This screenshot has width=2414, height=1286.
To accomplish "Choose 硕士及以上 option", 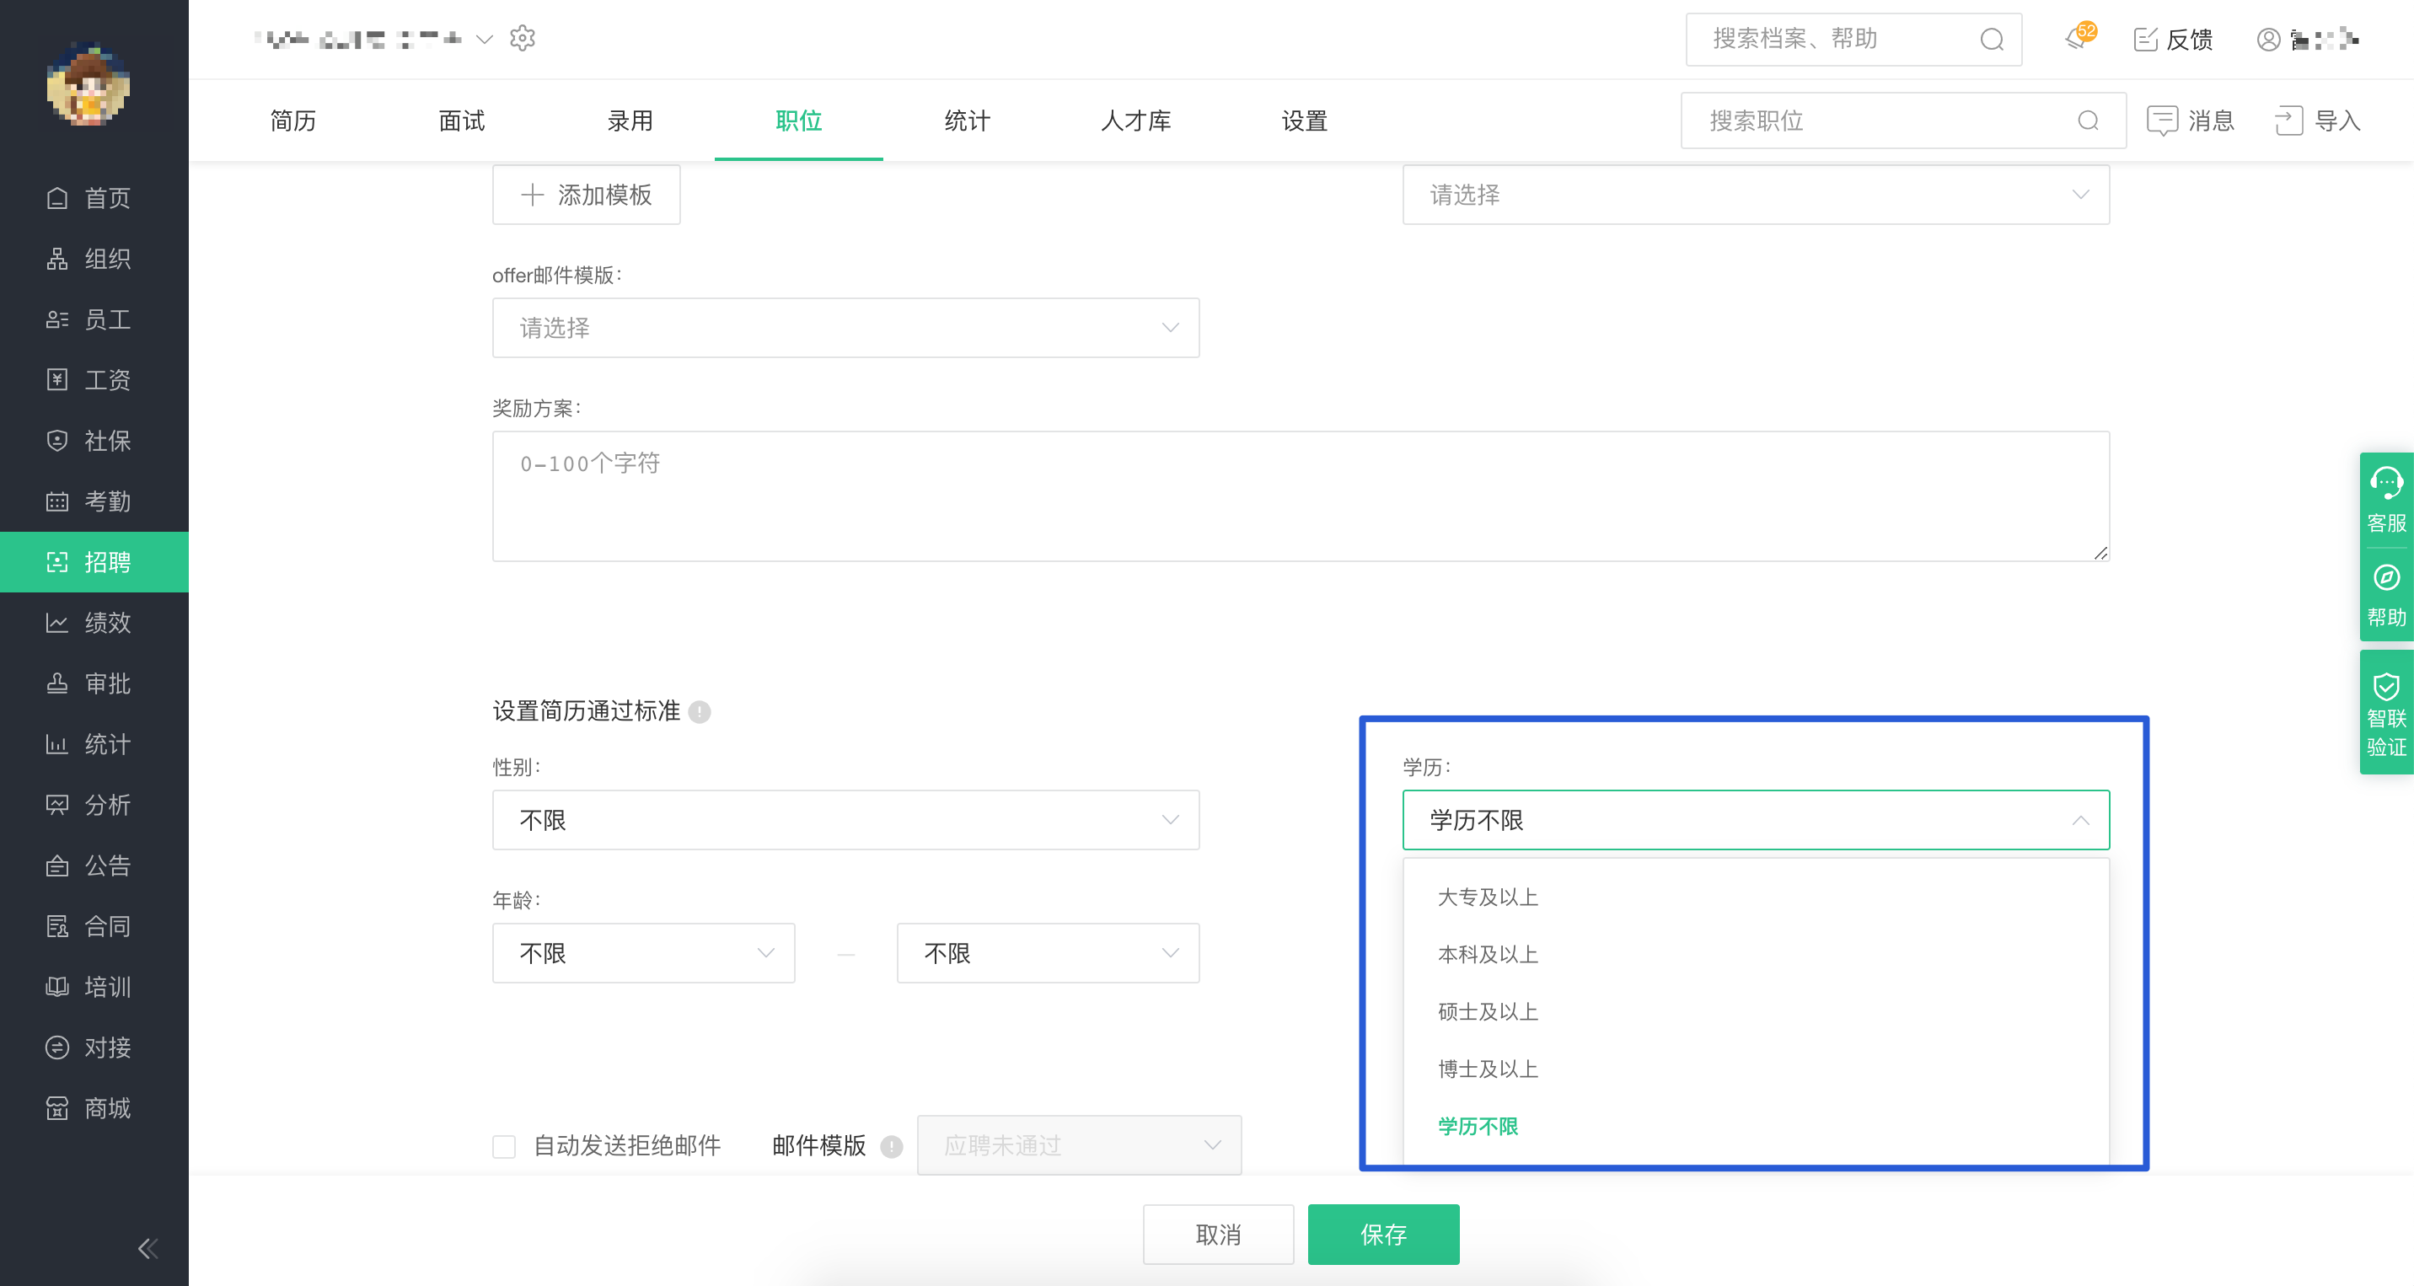I will [x=1755, y=1011].
